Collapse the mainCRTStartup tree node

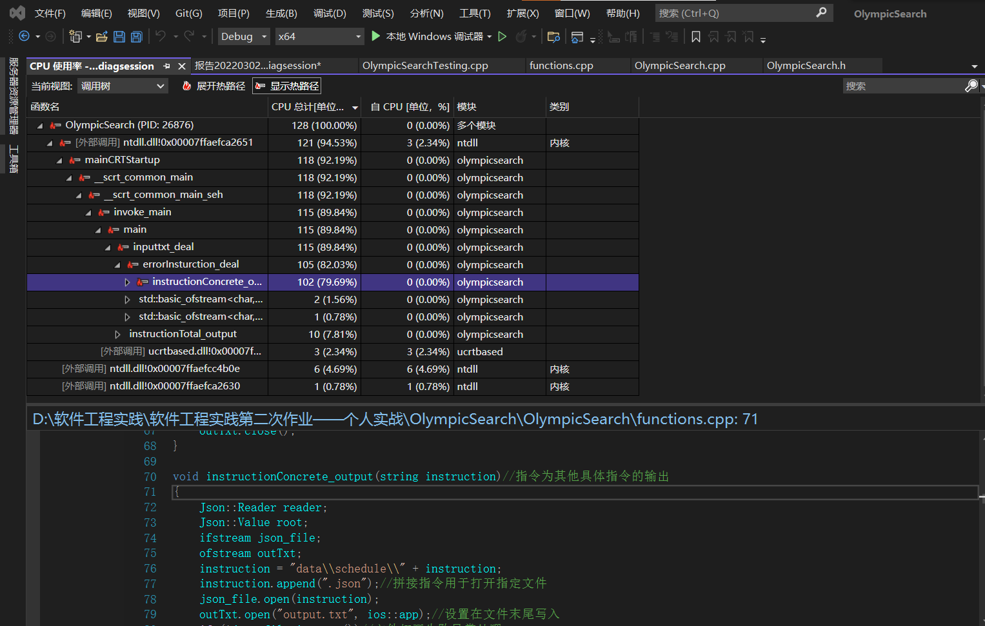[59, 161]
